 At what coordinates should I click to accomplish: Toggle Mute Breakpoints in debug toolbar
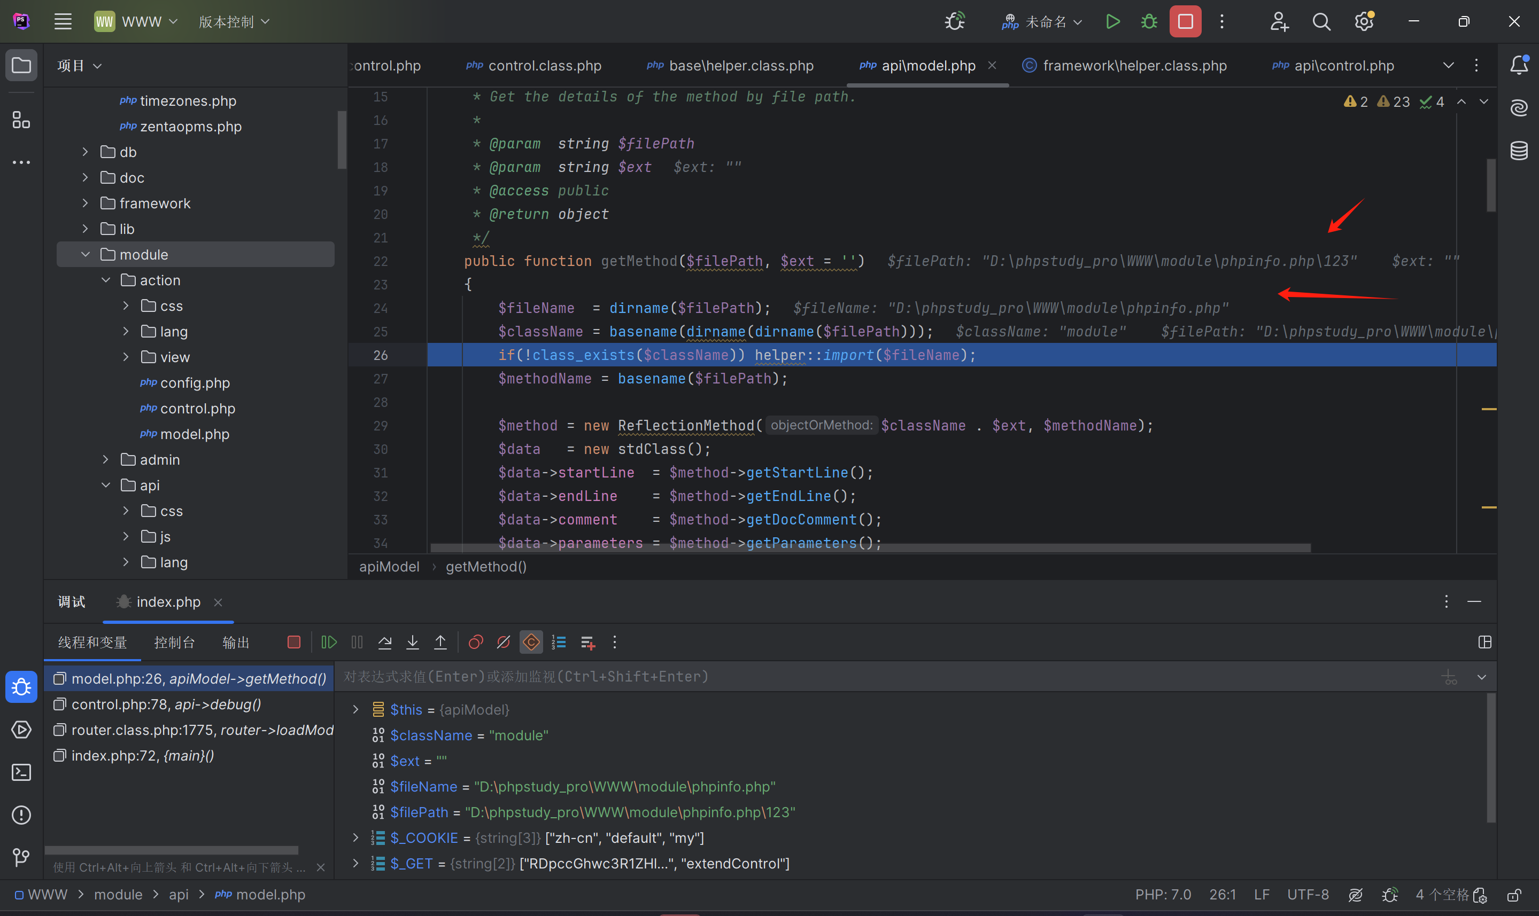click(504, 643)
